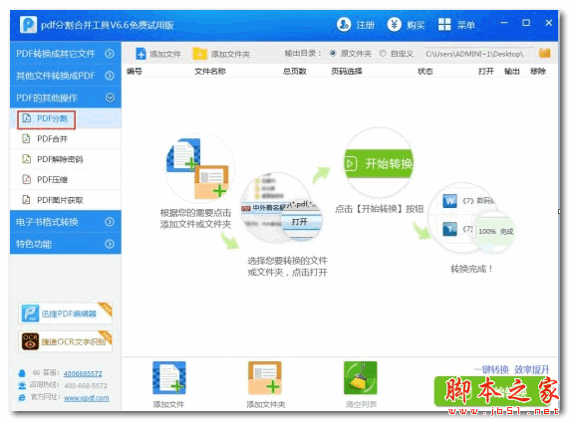The height and width of the screenshot is (422, 571).
Task: Expand the PDF转换成其它文件 section arrow
Action: tap(110, 54)
